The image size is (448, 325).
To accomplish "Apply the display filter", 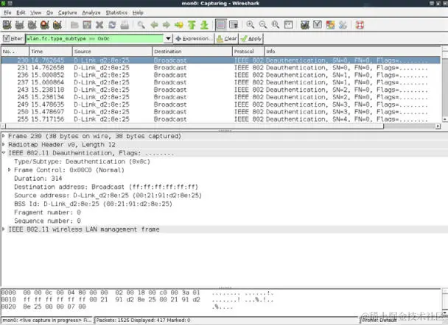I will click(251, 38).
